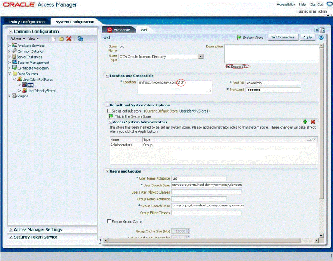Click the Password input field
Image resolution: width=333 pixels, height=261 pixels.
pyautogui.click(x=273, y=90)
